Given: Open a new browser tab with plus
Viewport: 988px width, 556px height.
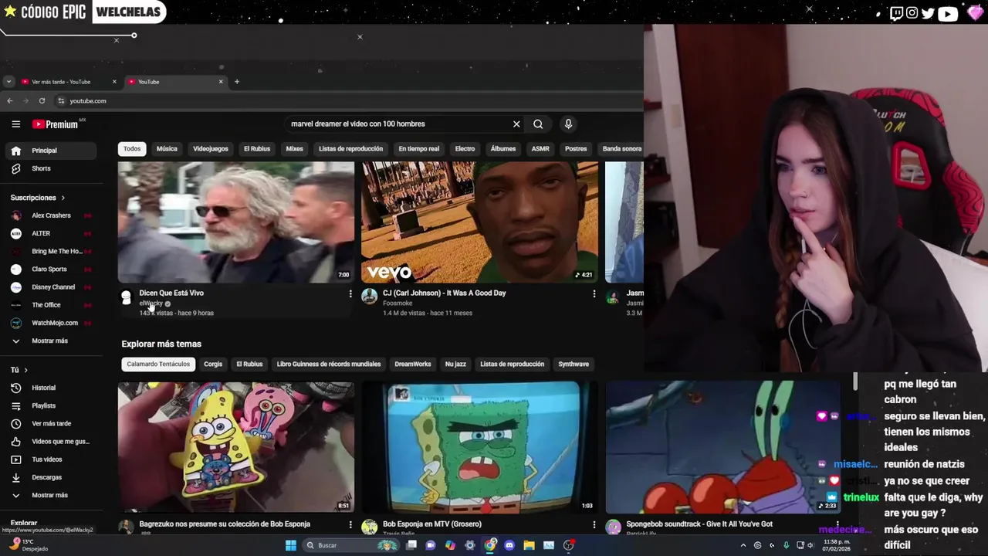Looking at the screenshot, I should coord(237,81).
